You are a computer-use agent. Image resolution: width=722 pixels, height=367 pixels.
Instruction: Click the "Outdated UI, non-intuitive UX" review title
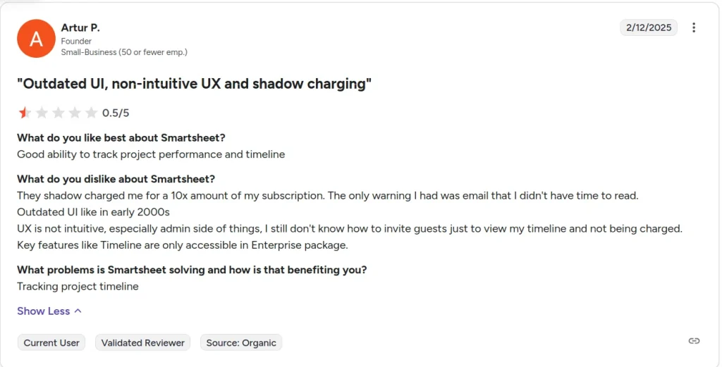pyautogui.click(x=195, y=84)
